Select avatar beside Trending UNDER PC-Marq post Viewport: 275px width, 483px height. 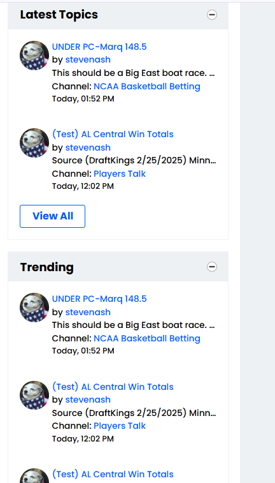point(34,308)
